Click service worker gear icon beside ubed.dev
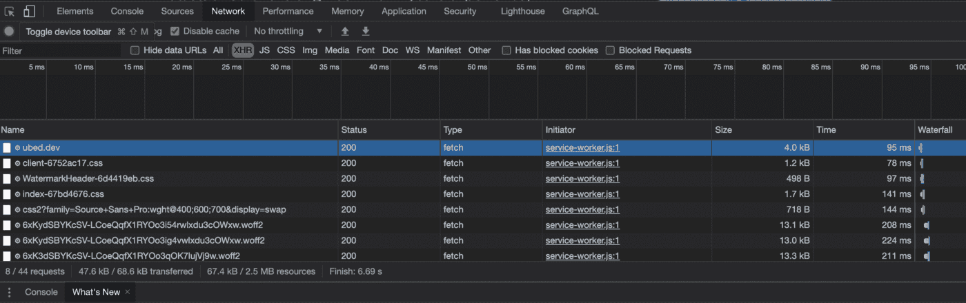The height and width of the screenshot is (303, 966). click(17, 148)
